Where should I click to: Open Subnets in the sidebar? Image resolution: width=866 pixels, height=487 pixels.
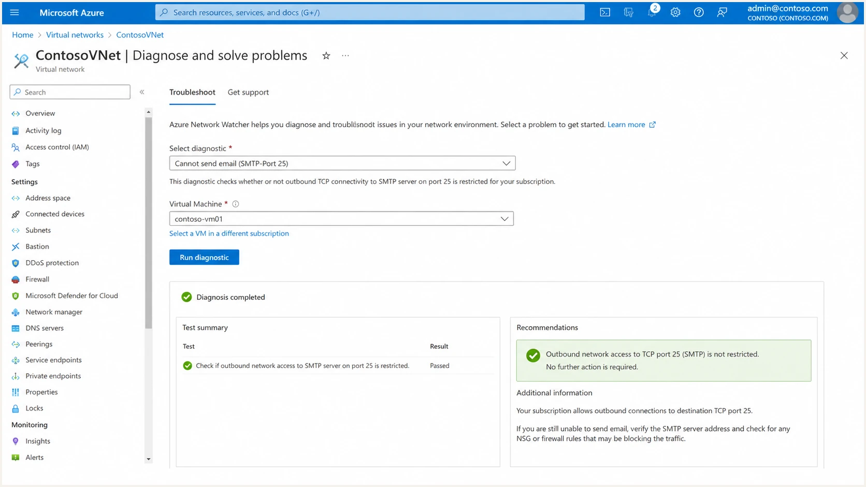point(38,230)
